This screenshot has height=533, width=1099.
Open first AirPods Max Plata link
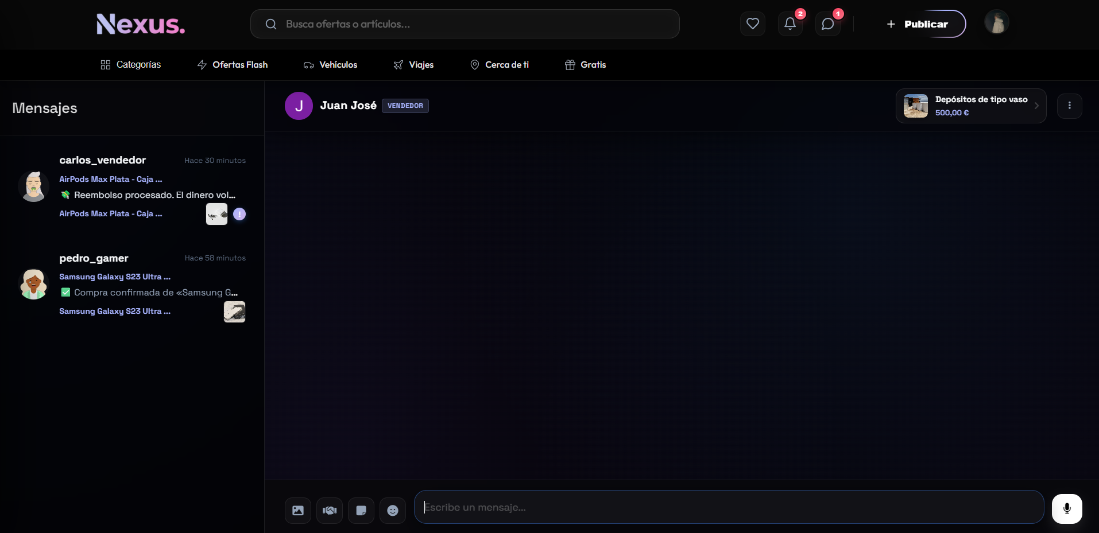pyautogui.click(x=111, y=179)
